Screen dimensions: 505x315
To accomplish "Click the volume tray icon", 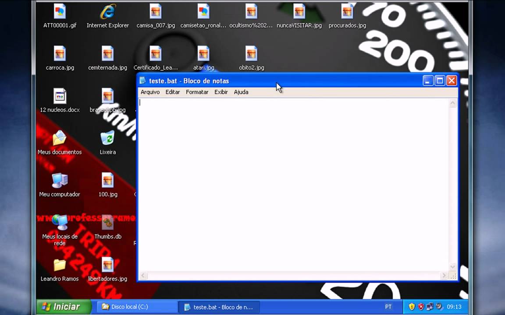I will (439, 307).
